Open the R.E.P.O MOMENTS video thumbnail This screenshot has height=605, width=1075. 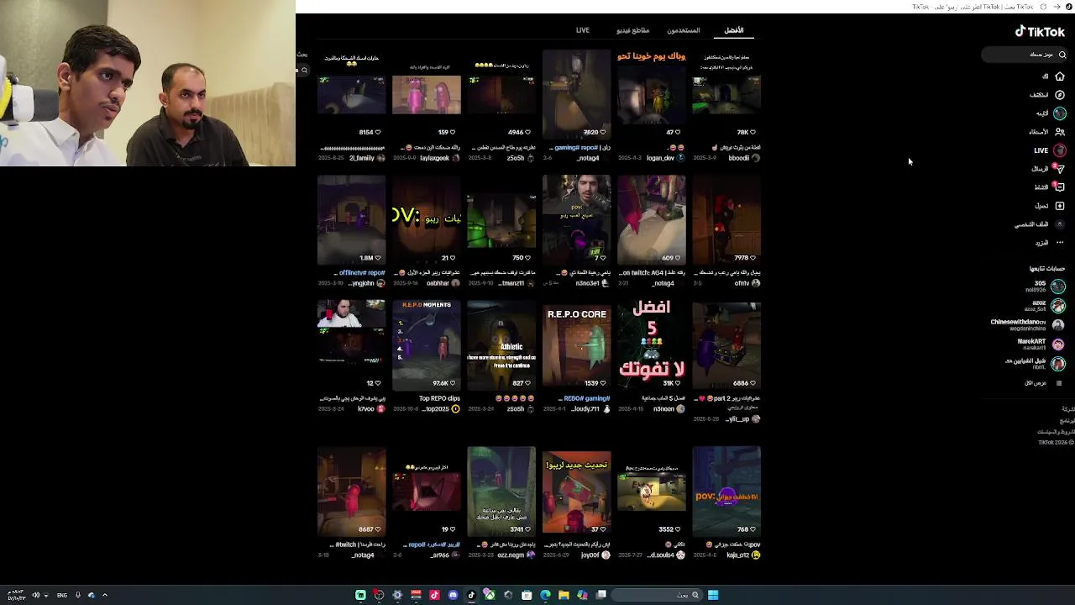tap(427, 347)
